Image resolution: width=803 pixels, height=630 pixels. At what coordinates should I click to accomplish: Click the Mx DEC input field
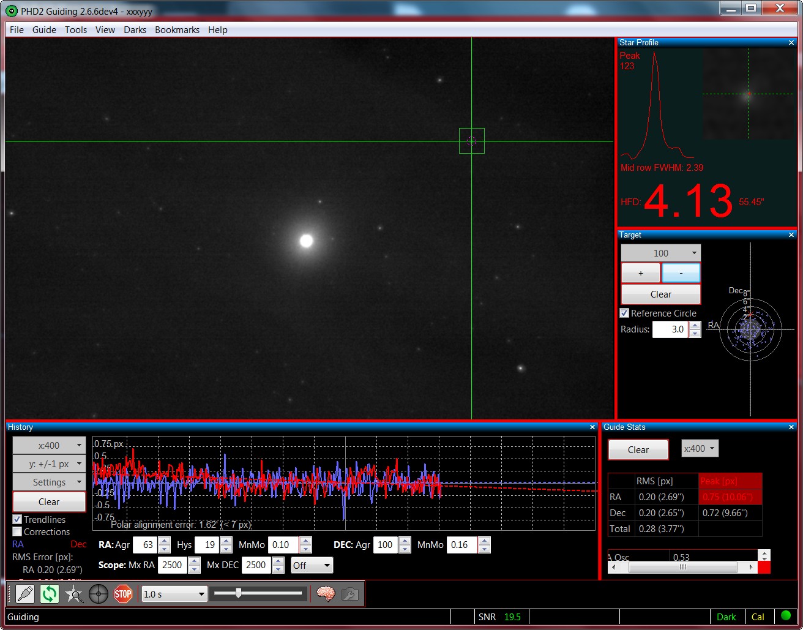[x=256, y=565]
